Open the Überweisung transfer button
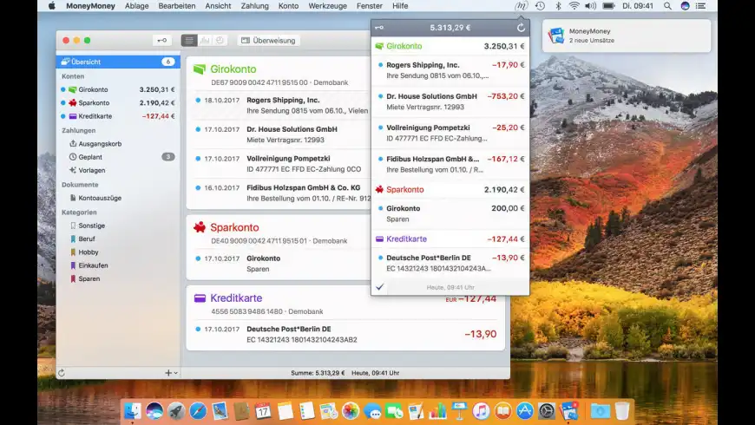755x425 pixels. point(268,41)
